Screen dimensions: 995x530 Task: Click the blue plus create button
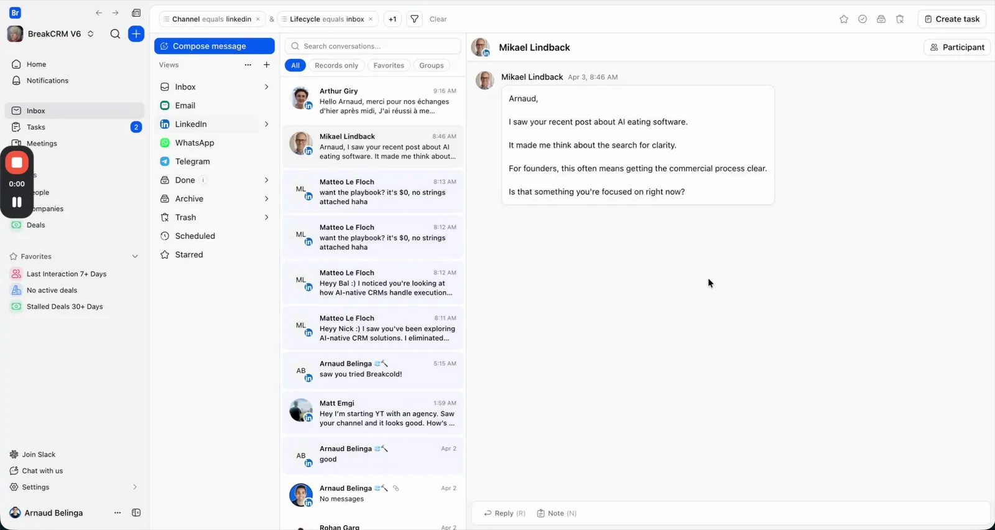136,34
